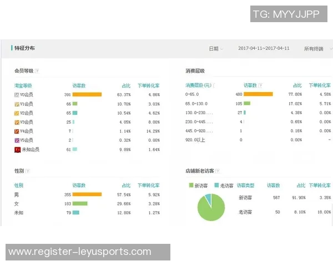Click orange bar for V0会员 visitors
This screenshot has width=333, height=266.
pyautogui.click(x=87, y=94)
